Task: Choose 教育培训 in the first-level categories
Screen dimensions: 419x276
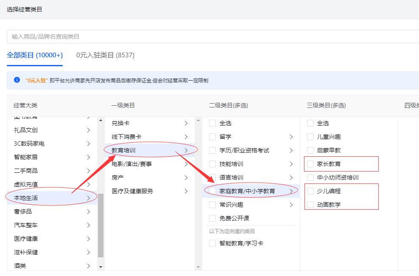Action: tap(124, 150)
